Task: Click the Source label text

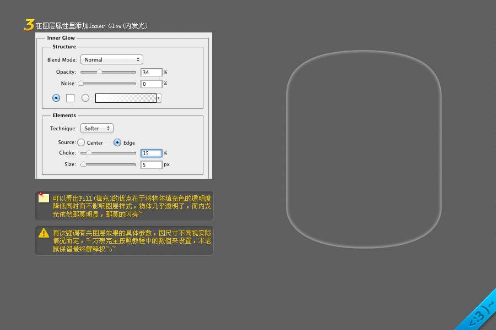Action: 67,142
